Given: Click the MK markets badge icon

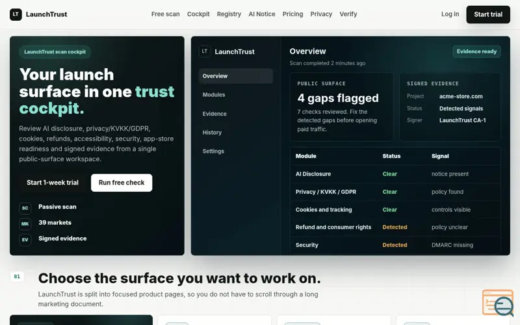Looking at the screenshot, I should coord(25,224).
